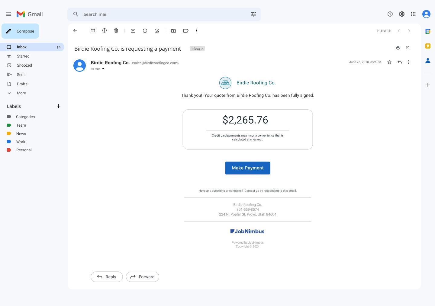Go to newer email chevron

399,31
